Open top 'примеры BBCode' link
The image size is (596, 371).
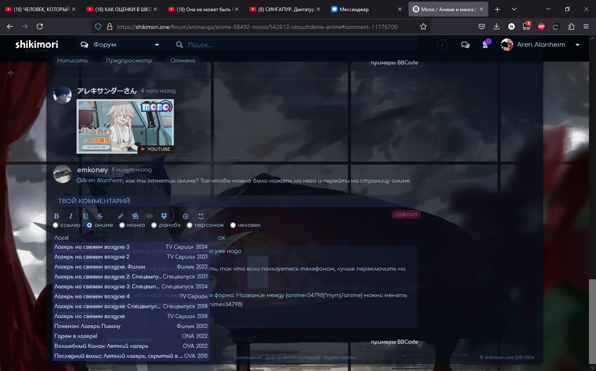(x=394, y=63)
